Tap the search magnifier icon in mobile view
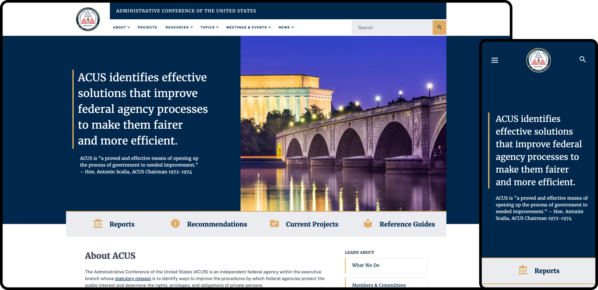598x290 pixels. tap(583, 59)
